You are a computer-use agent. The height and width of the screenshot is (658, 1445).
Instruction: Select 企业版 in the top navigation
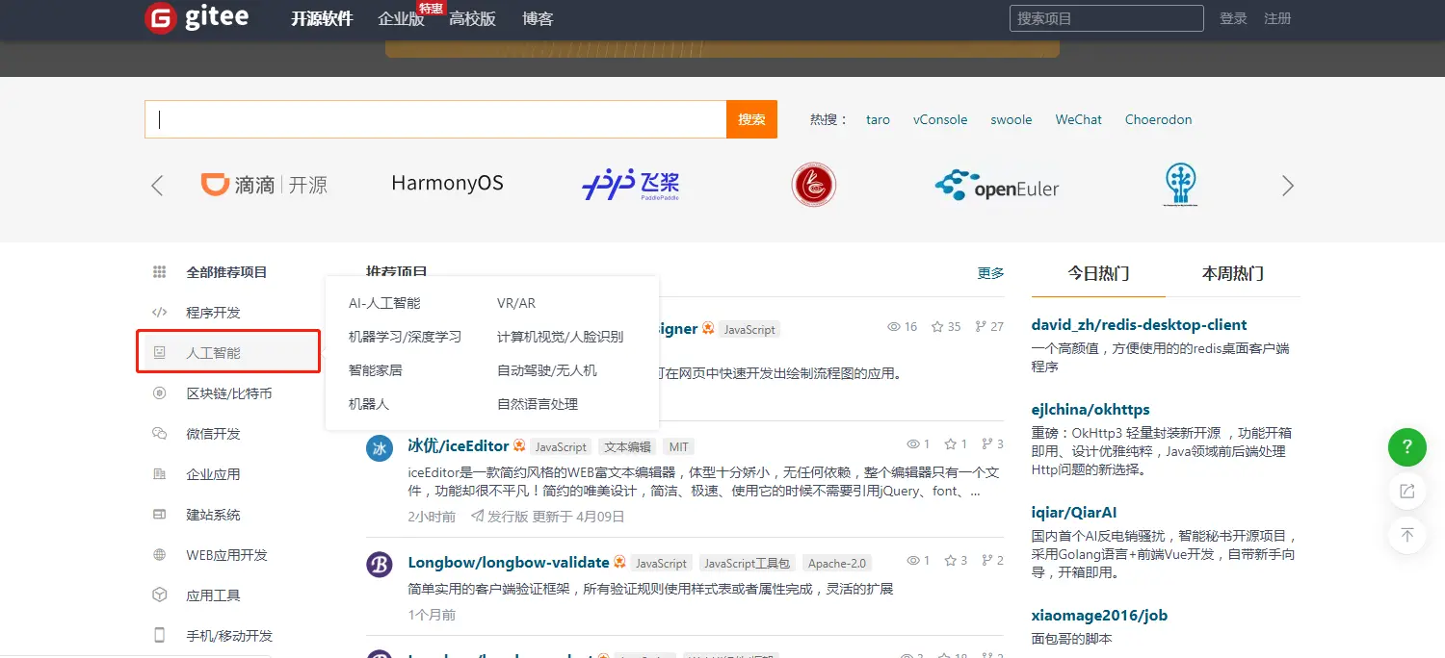click(x=401, y=19)
